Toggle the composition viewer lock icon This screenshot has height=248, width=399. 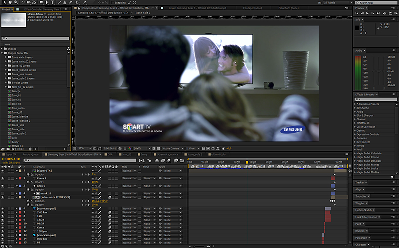click(79, 8)
